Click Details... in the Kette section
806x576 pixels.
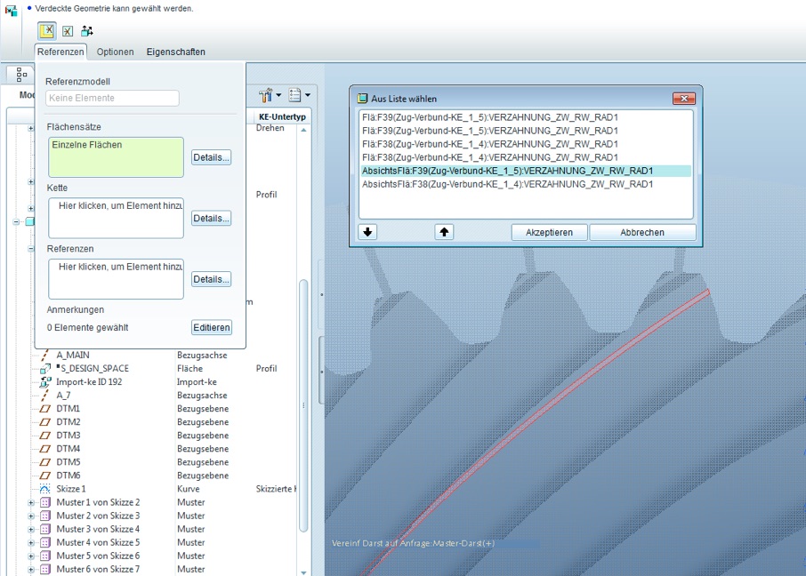(x=211, y=219)
